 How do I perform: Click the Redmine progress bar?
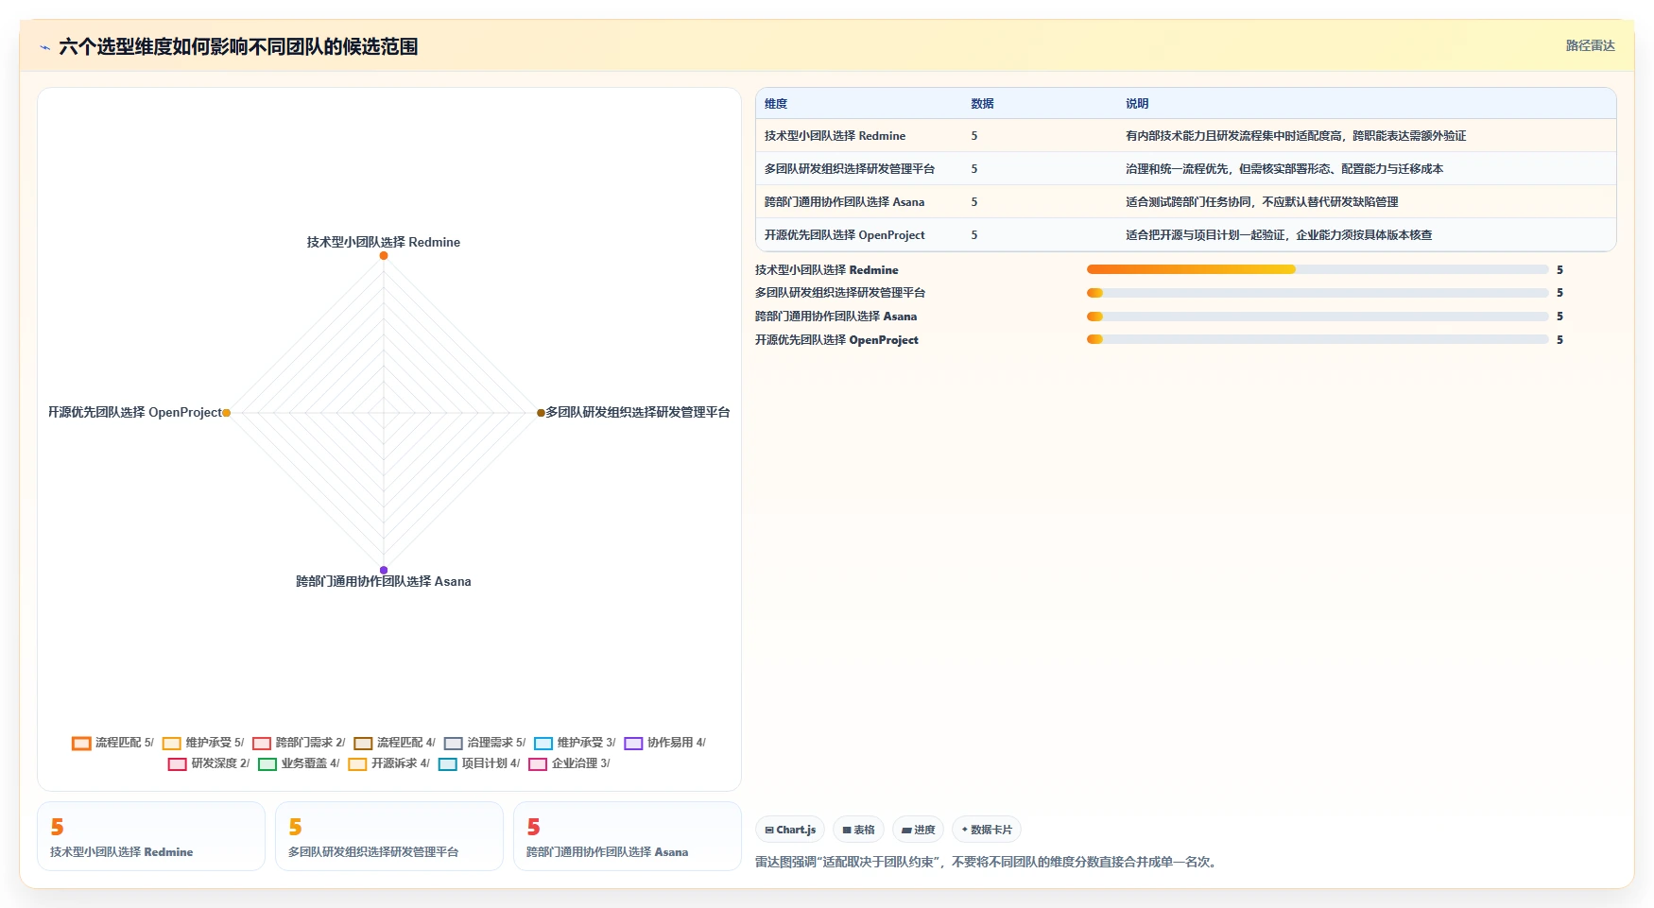pos(1318,270)
